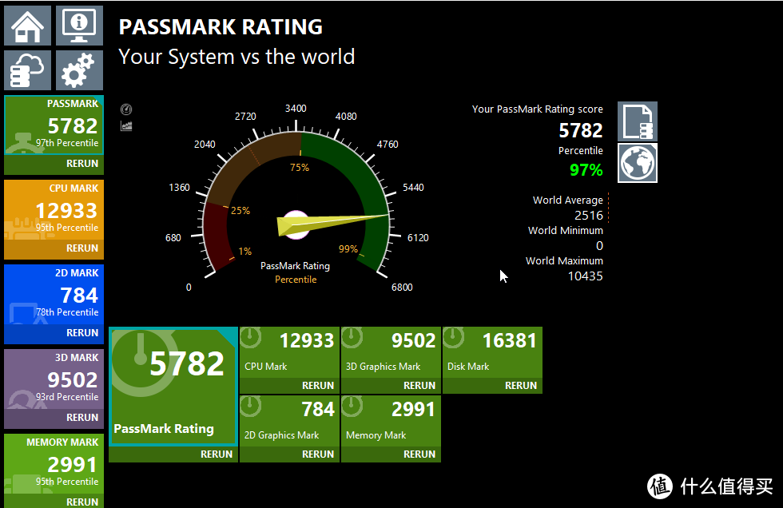The height and width of the screenshot is (508, 783).
Task: Select the 2D MARK 784 sidebar tile
Action: 54,295
